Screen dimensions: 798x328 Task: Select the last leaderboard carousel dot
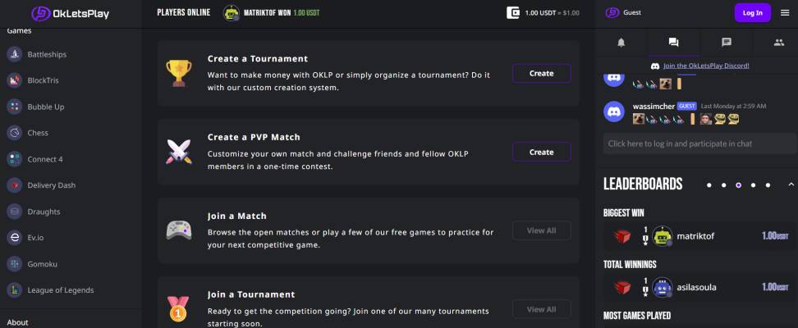coord(768,185)
